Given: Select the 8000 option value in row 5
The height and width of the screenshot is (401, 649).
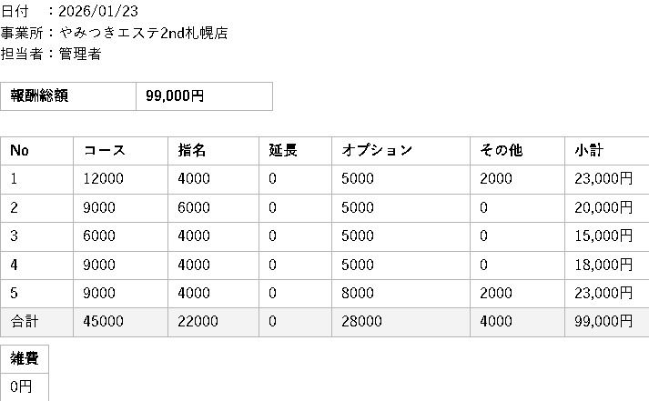Looking at the screenshot, I should click(357, 293).
